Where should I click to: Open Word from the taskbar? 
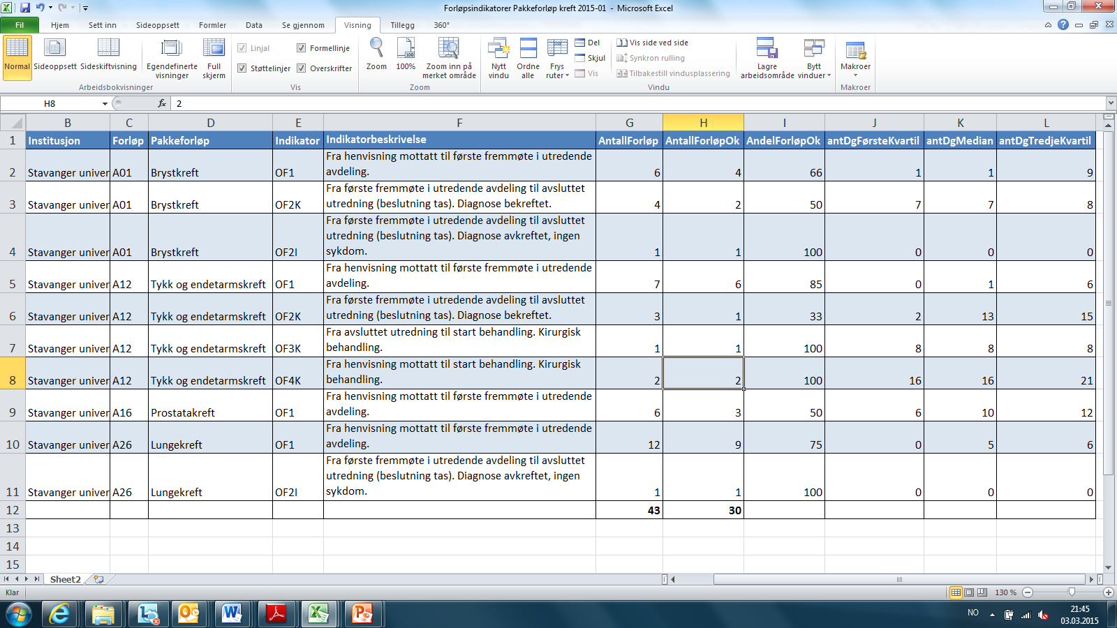[x=232, y=614]
